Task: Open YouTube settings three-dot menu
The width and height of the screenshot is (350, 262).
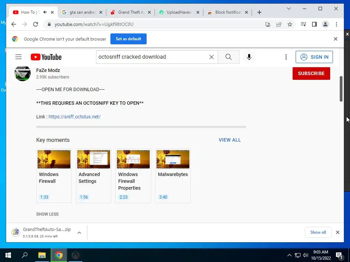Action: (x=286, y=57)
